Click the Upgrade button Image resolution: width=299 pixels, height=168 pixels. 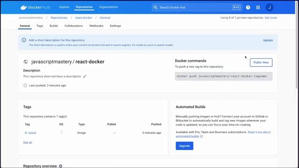coord(185,146)
